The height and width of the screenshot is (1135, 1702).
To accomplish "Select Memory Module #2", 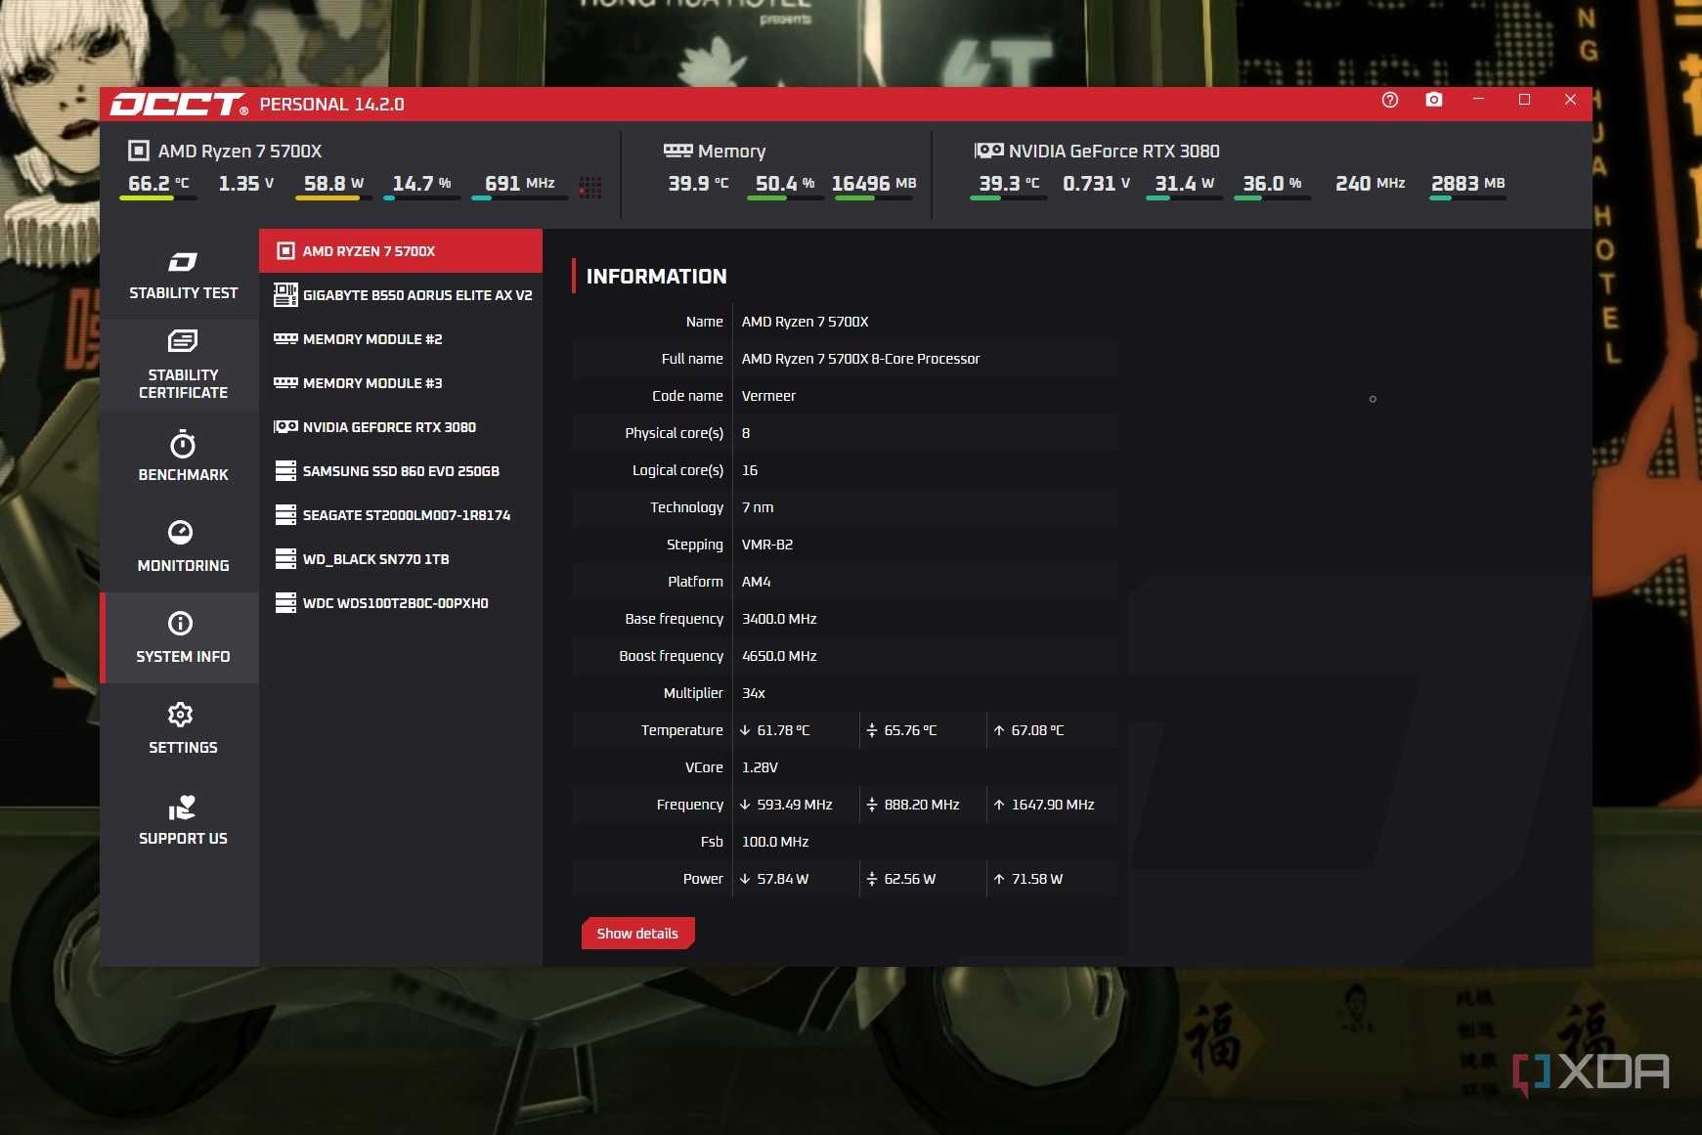I will coord(401,339).
